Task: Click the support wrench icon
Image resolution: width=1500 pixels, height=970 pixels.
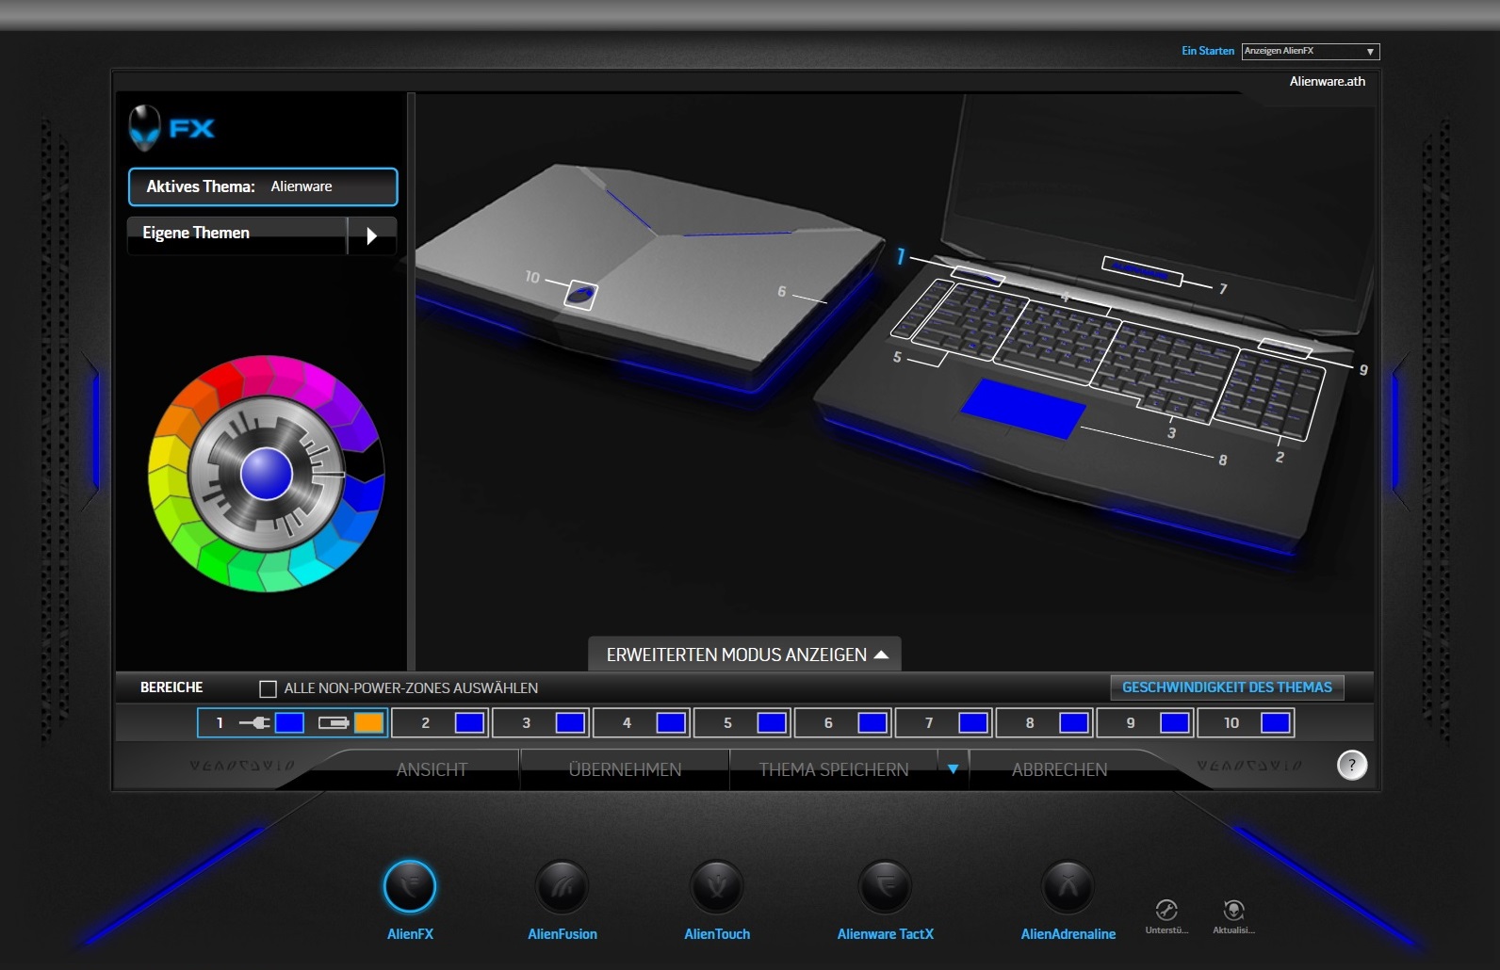Action: (1166, 910)
